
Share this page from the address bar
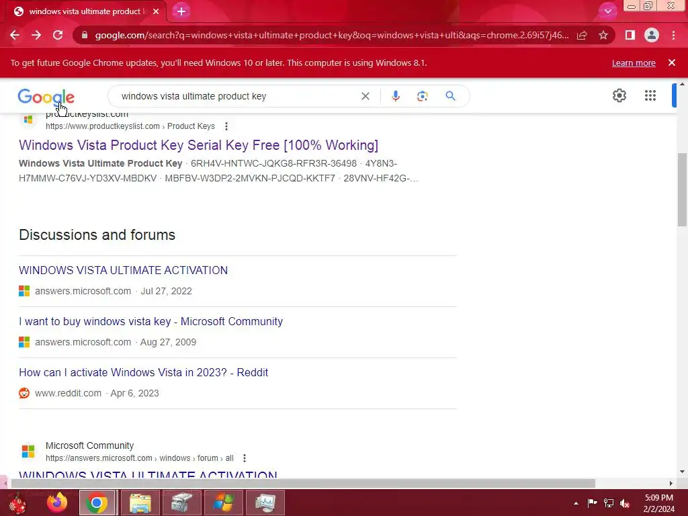[x=582, y=35]
